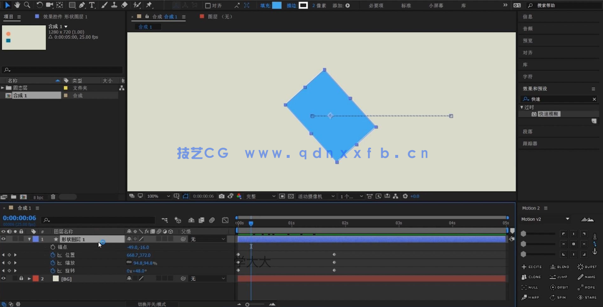Image resolution: width=603 pixels, height=307 pixels.
Task: Collapse the 形状图层 1 property list
Action: pos(29,239)
